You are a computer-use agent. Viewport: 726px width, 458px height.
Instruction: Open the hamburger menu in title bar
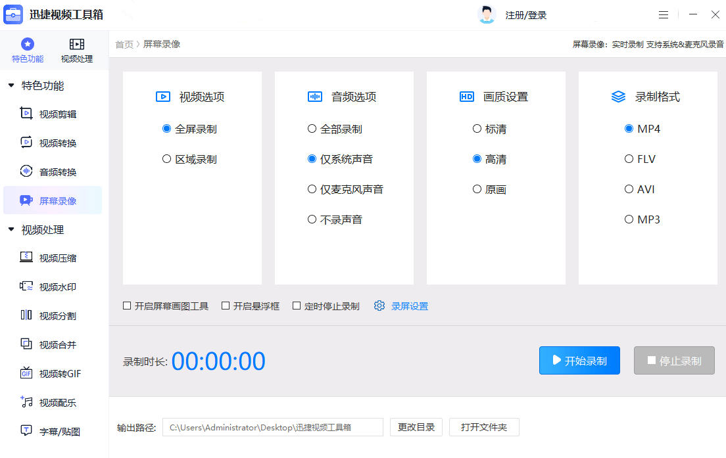pos(664,14)
